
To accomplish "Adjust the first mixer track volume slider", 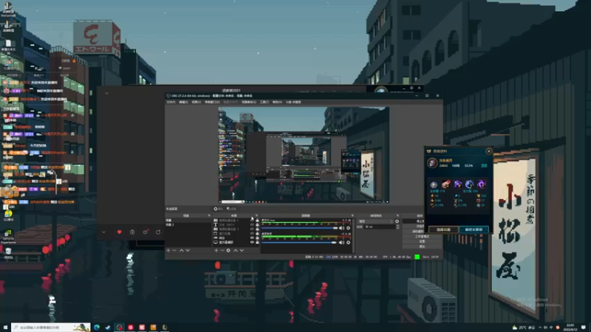I will (x=299, y=228).
